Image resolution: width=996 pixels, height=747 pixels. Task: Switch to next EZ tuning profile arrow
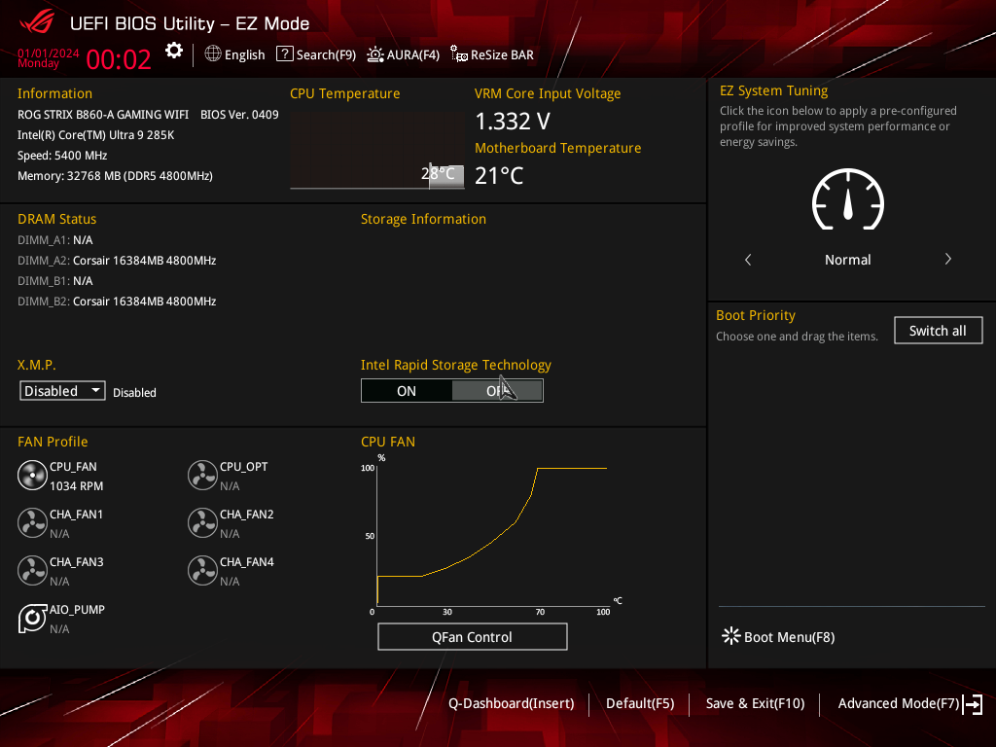point(948,260)
